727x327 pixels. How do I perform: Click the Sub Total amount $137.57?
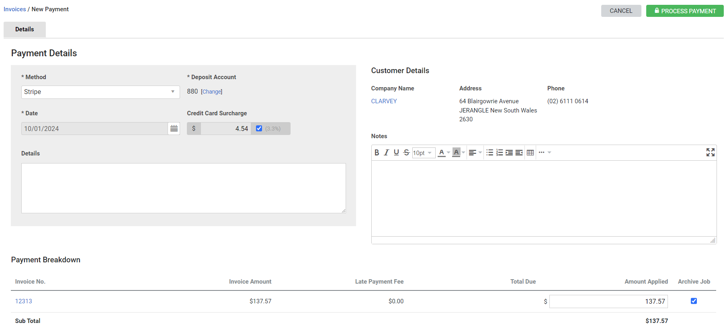click(x=657, y=321)
